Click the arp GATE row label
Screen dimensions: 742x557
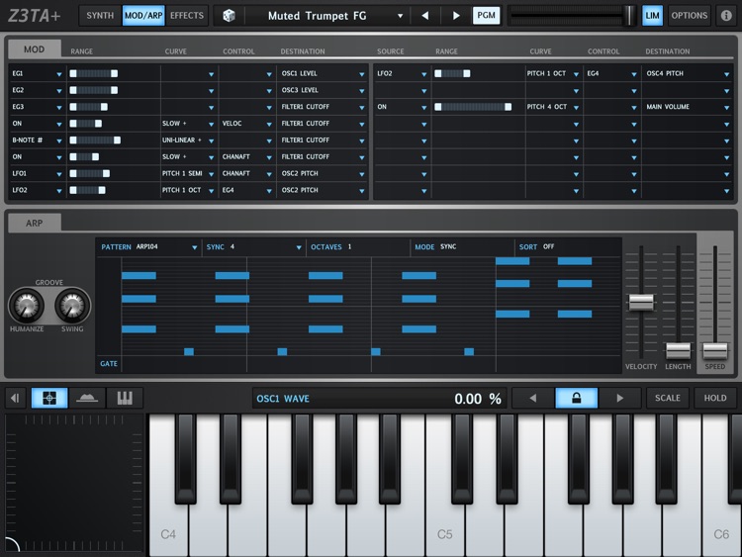[109, 363]
